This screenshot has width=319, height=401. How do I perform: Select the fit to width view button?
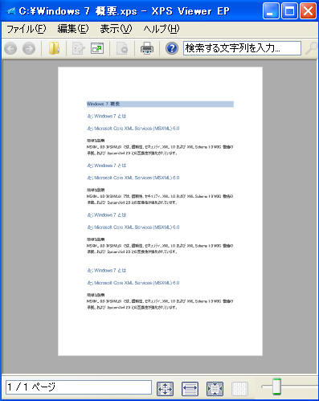(x=190, y=389)
